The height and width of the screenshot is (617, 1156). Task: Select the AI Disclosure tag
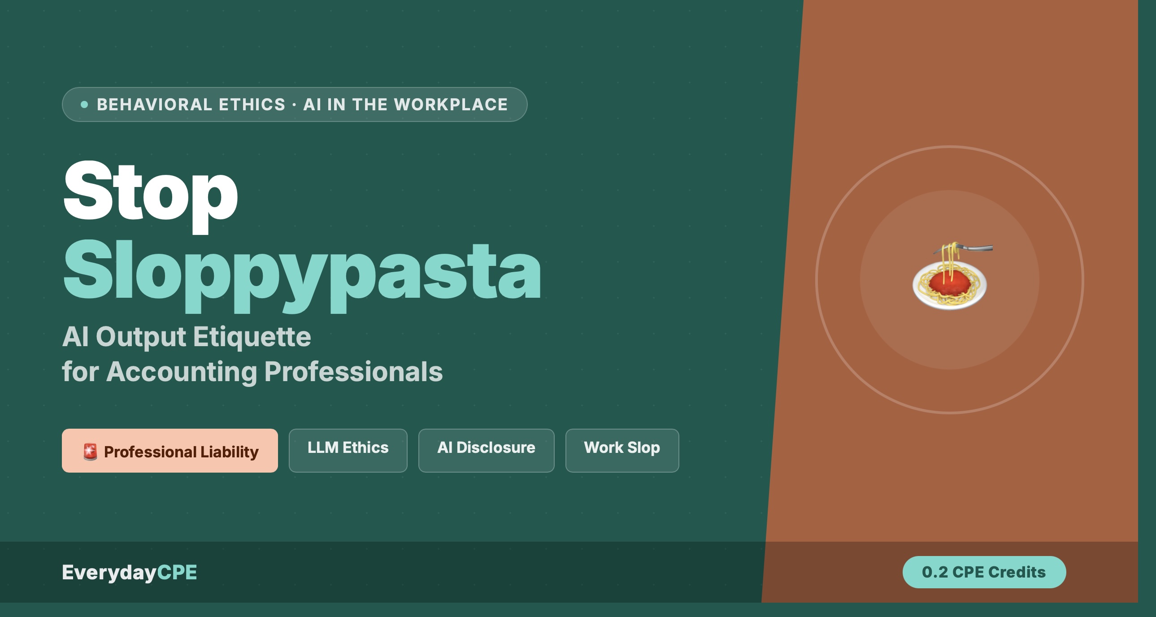coord(486,451)
